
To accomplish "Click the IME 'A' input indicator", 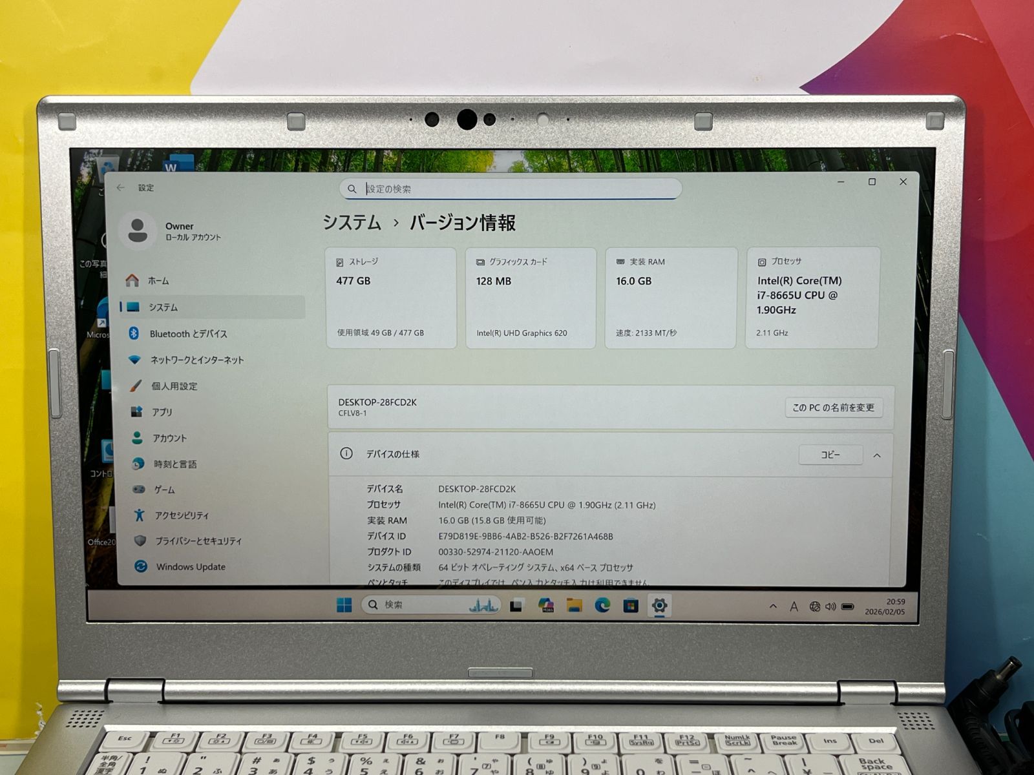I will point(794,606).
